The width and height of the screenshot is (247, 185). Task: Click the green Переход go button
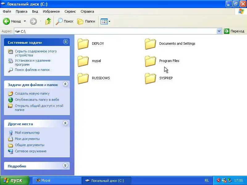click(234, 31)
